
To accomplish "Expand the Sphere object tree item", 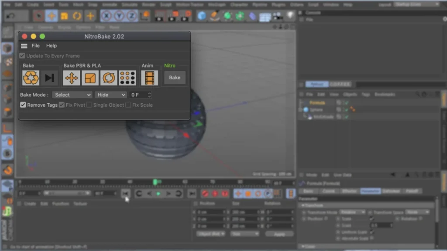I will (x=300, y=109).
